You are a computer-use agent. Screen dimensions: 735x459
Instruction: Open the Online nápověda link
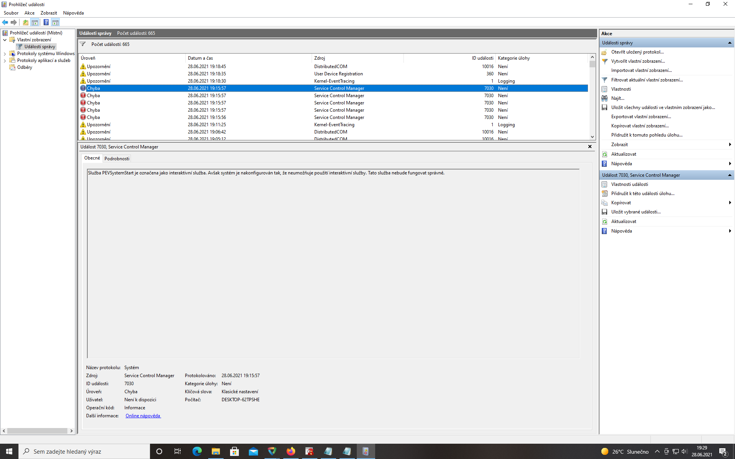(143, 416)
